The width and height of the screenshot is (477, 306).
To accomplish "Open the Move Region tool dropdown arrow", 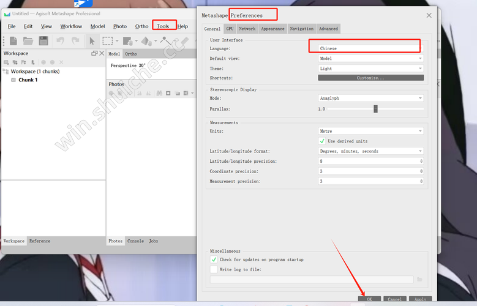I will pos(136,41).
